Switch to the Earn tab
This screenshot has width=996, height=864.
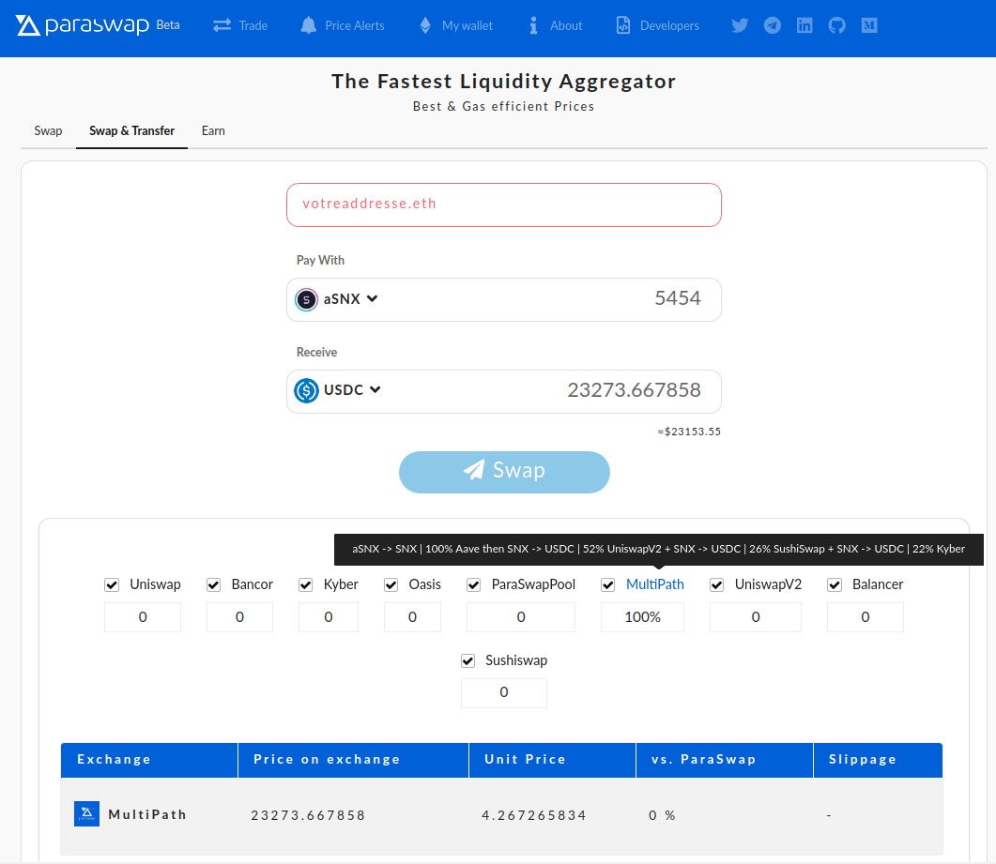(213, 130)
